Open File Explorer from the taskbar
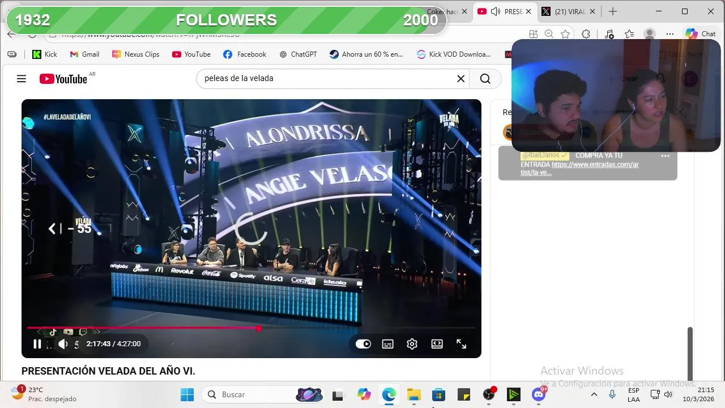 pos(414,394)
